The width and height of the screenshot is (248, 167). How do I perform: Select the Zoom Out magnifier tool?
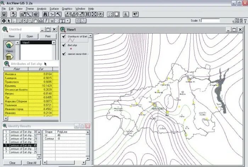click(x=30, y=21)
